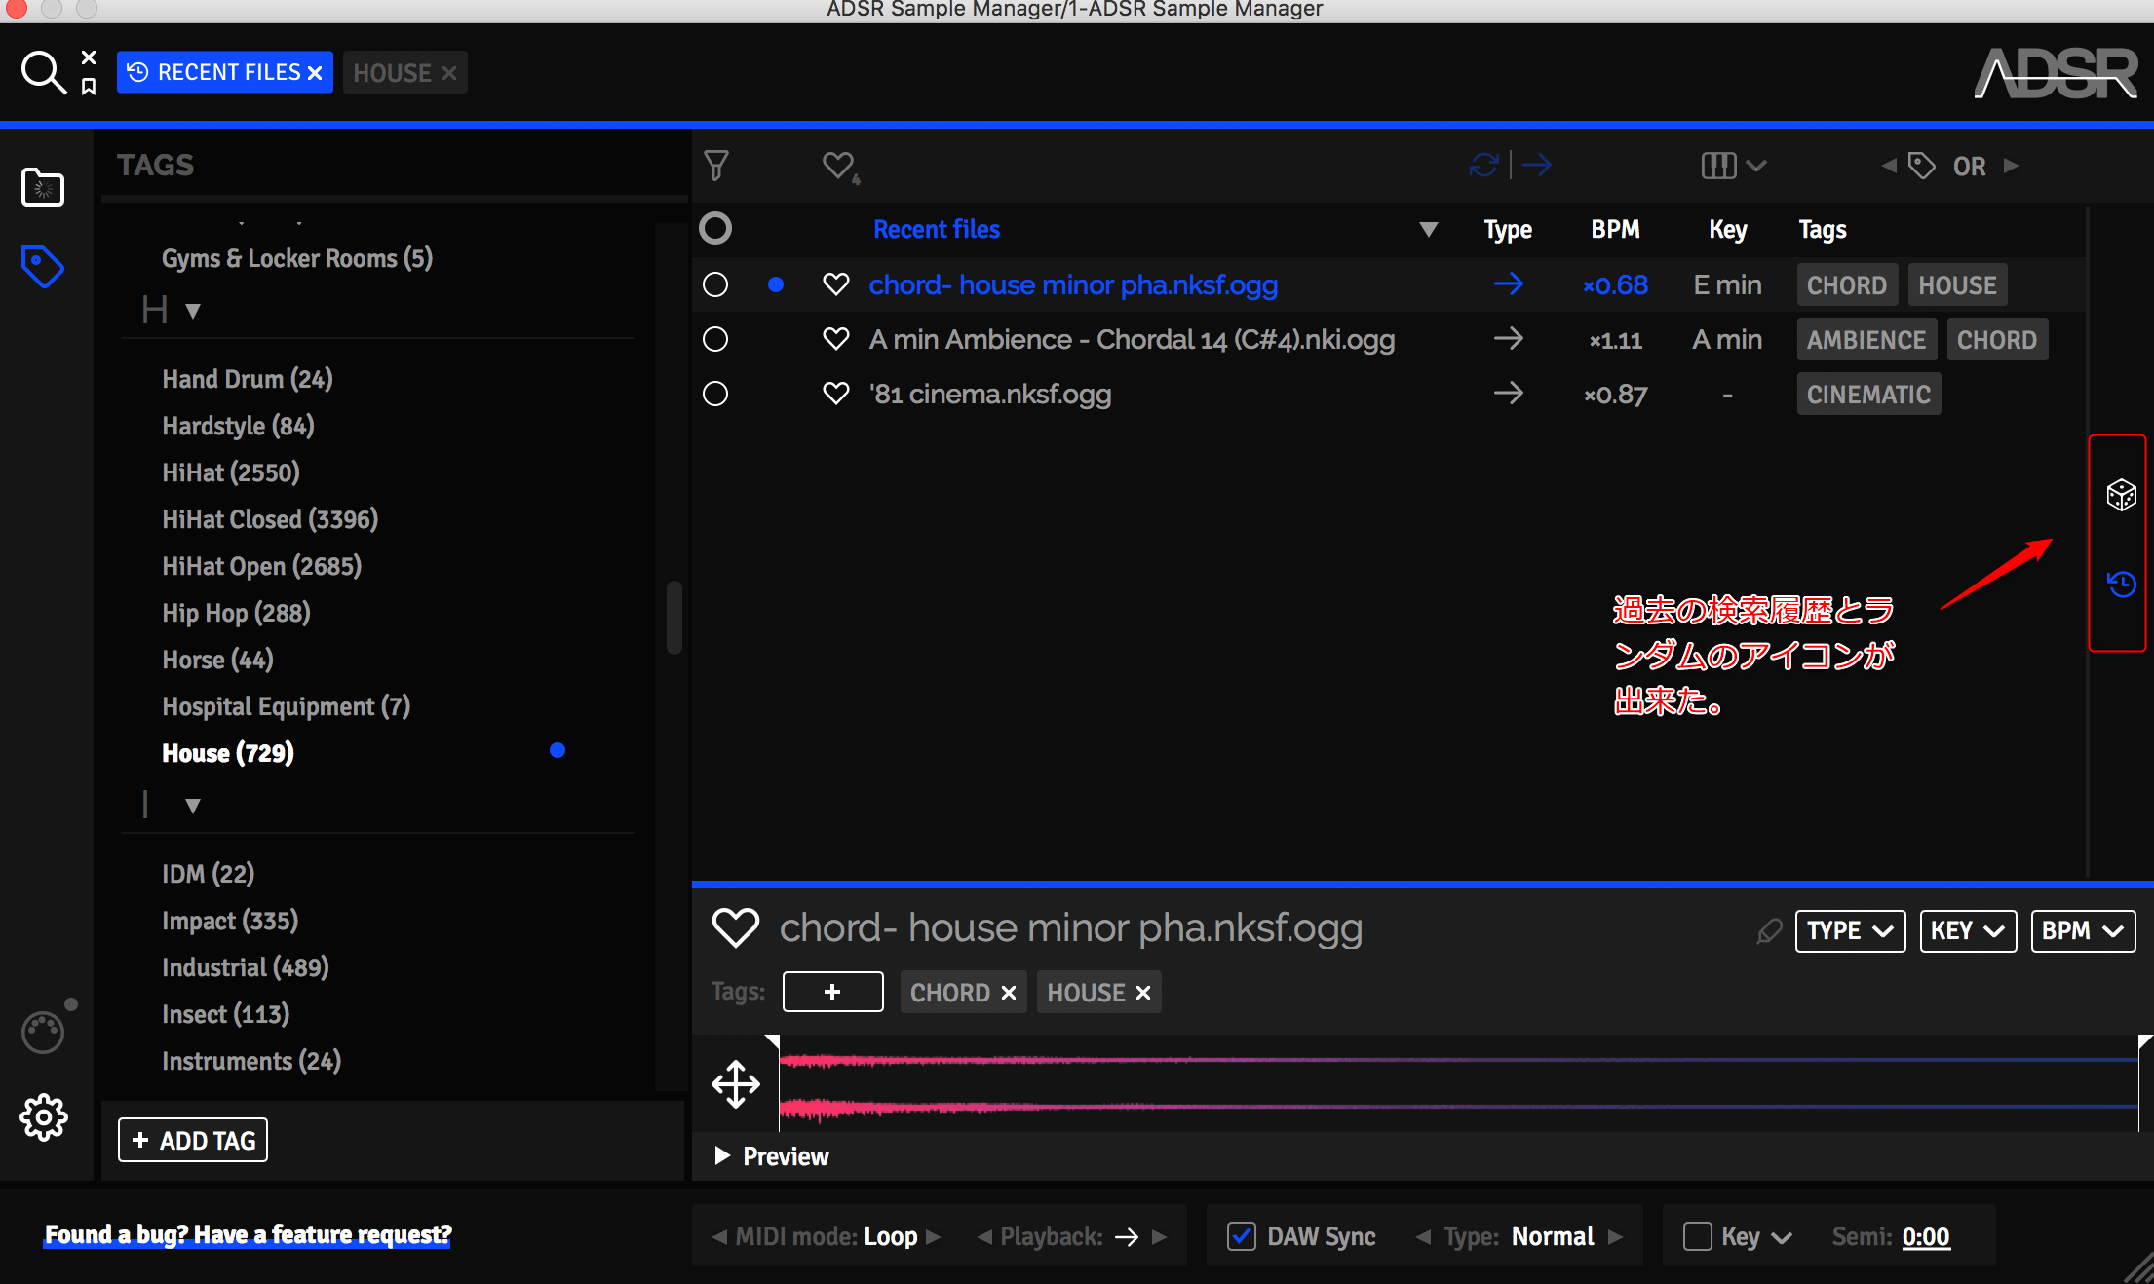This screenshot has width=2154, height=1284.
Task: Select radio for A min Ambience file
Action: coord(715,339)
